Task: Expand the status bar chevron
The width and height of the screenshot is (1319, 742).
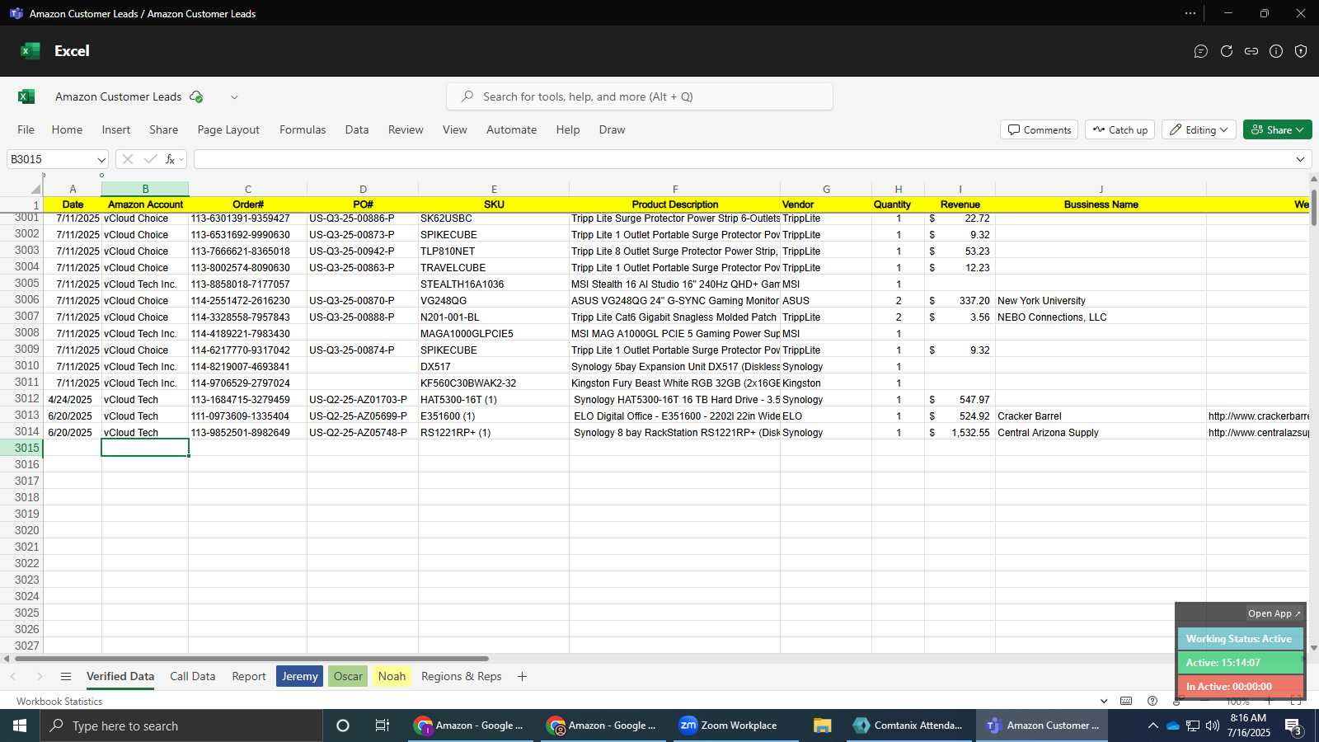Action: point(1104,701)
